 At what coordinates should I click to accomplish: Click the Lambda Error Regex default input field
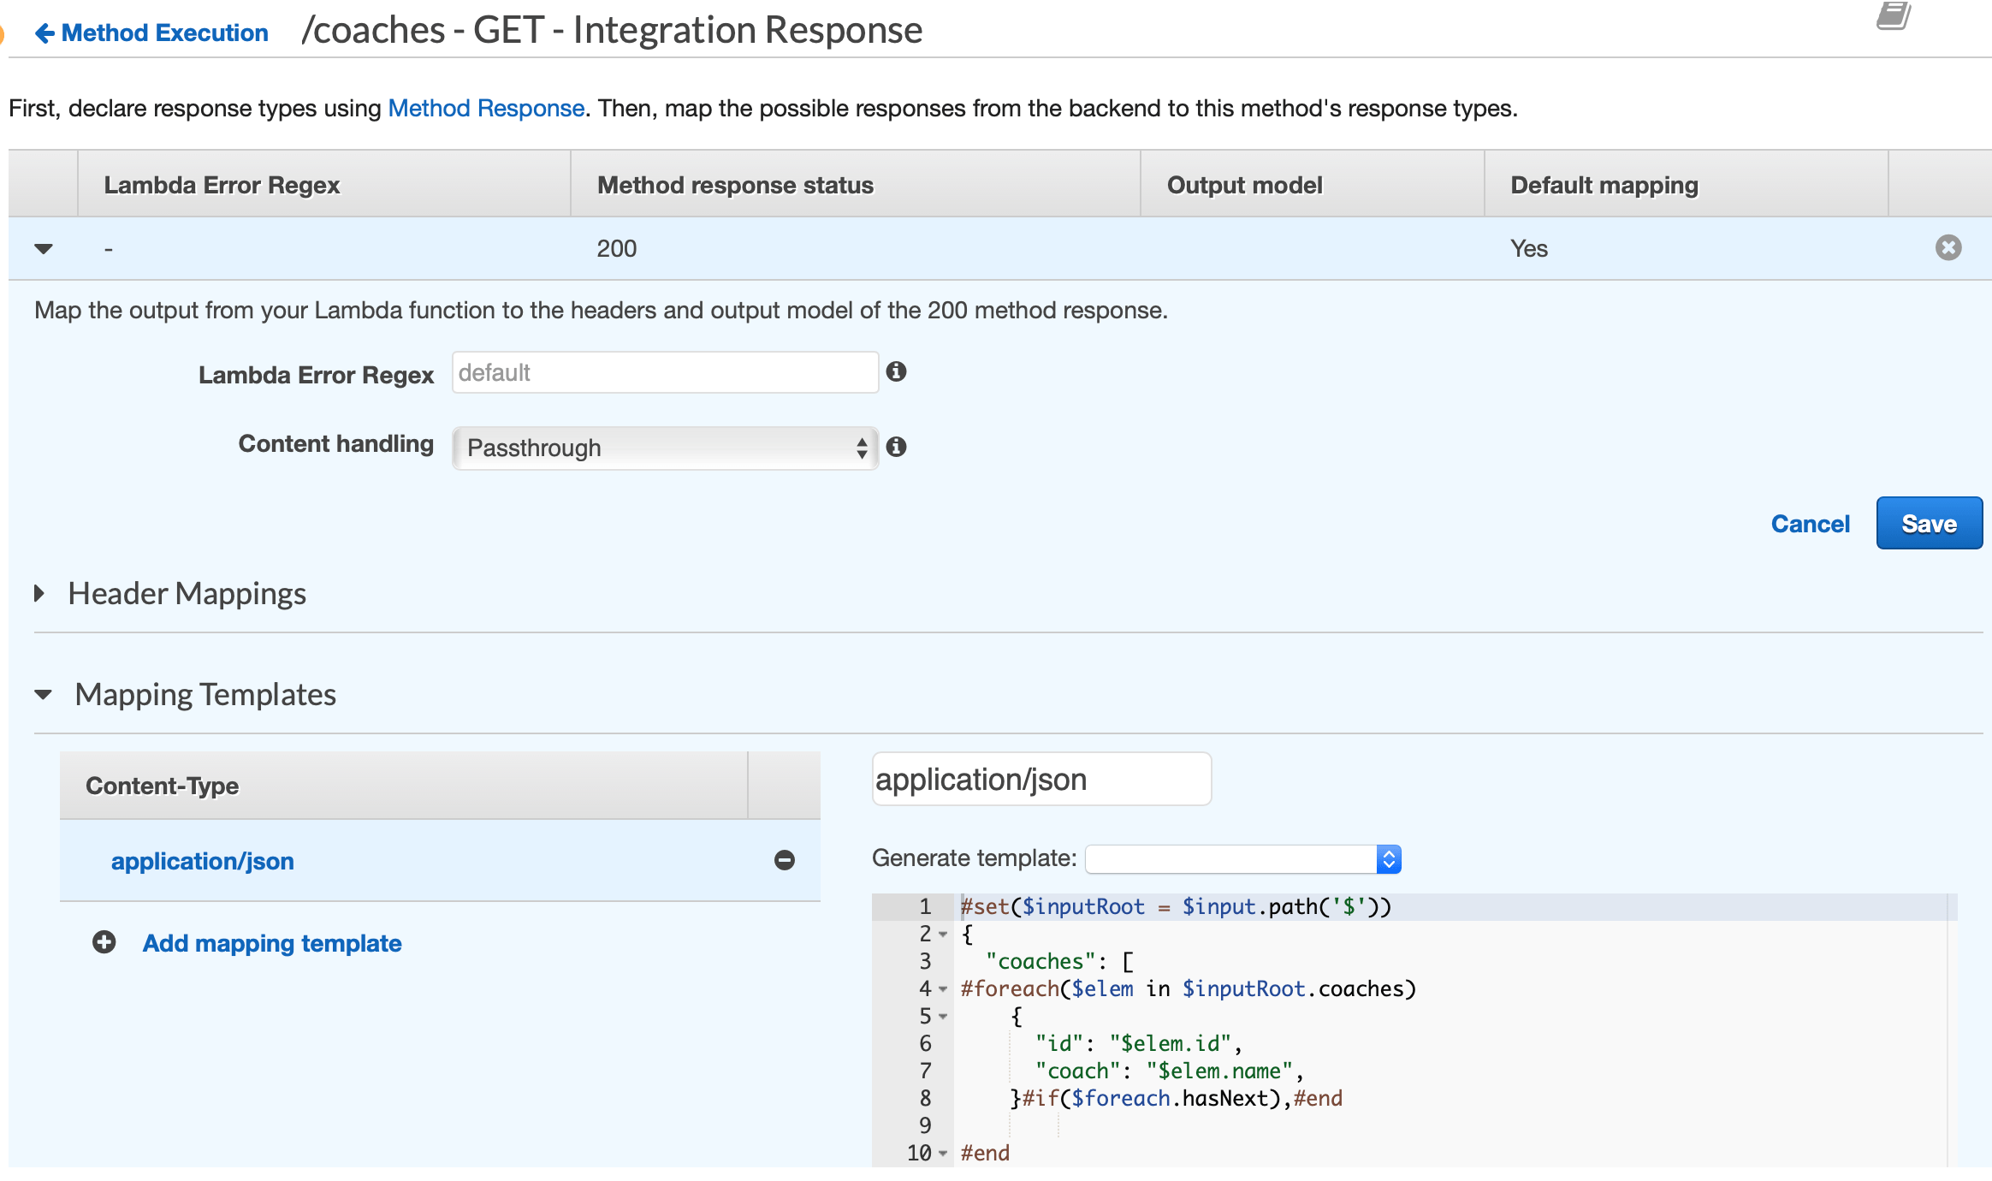point(664,371)
